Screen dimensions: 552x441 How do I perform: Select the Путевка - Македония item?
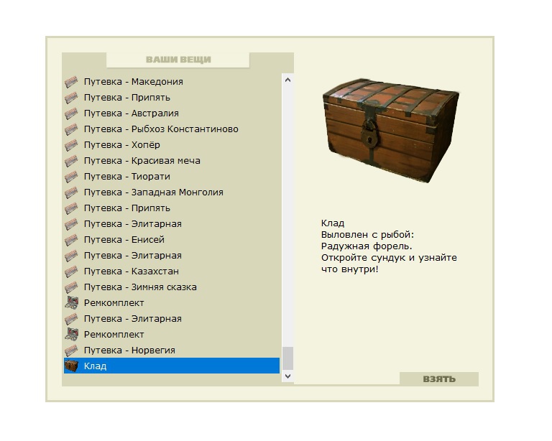[x=172, y=82]
